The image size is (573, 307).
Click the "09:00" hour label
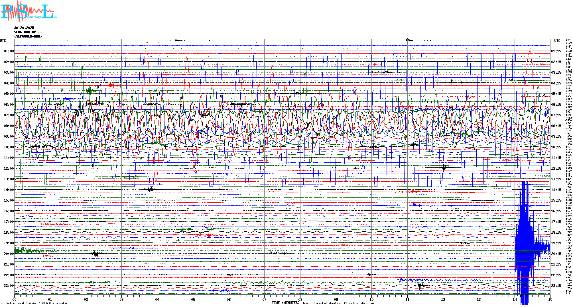pos(9,136)
